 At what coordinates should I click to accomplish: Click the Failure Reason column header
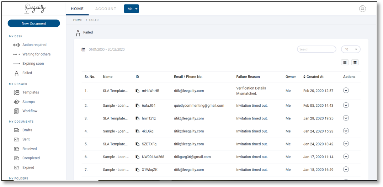248,77
